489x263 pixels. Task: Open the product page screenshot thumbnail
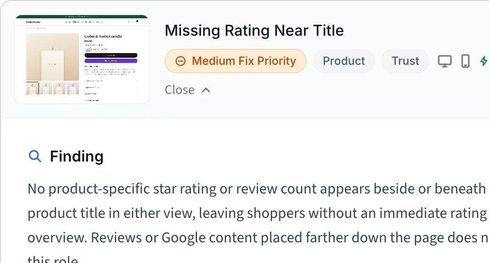(x=82, y=59)
